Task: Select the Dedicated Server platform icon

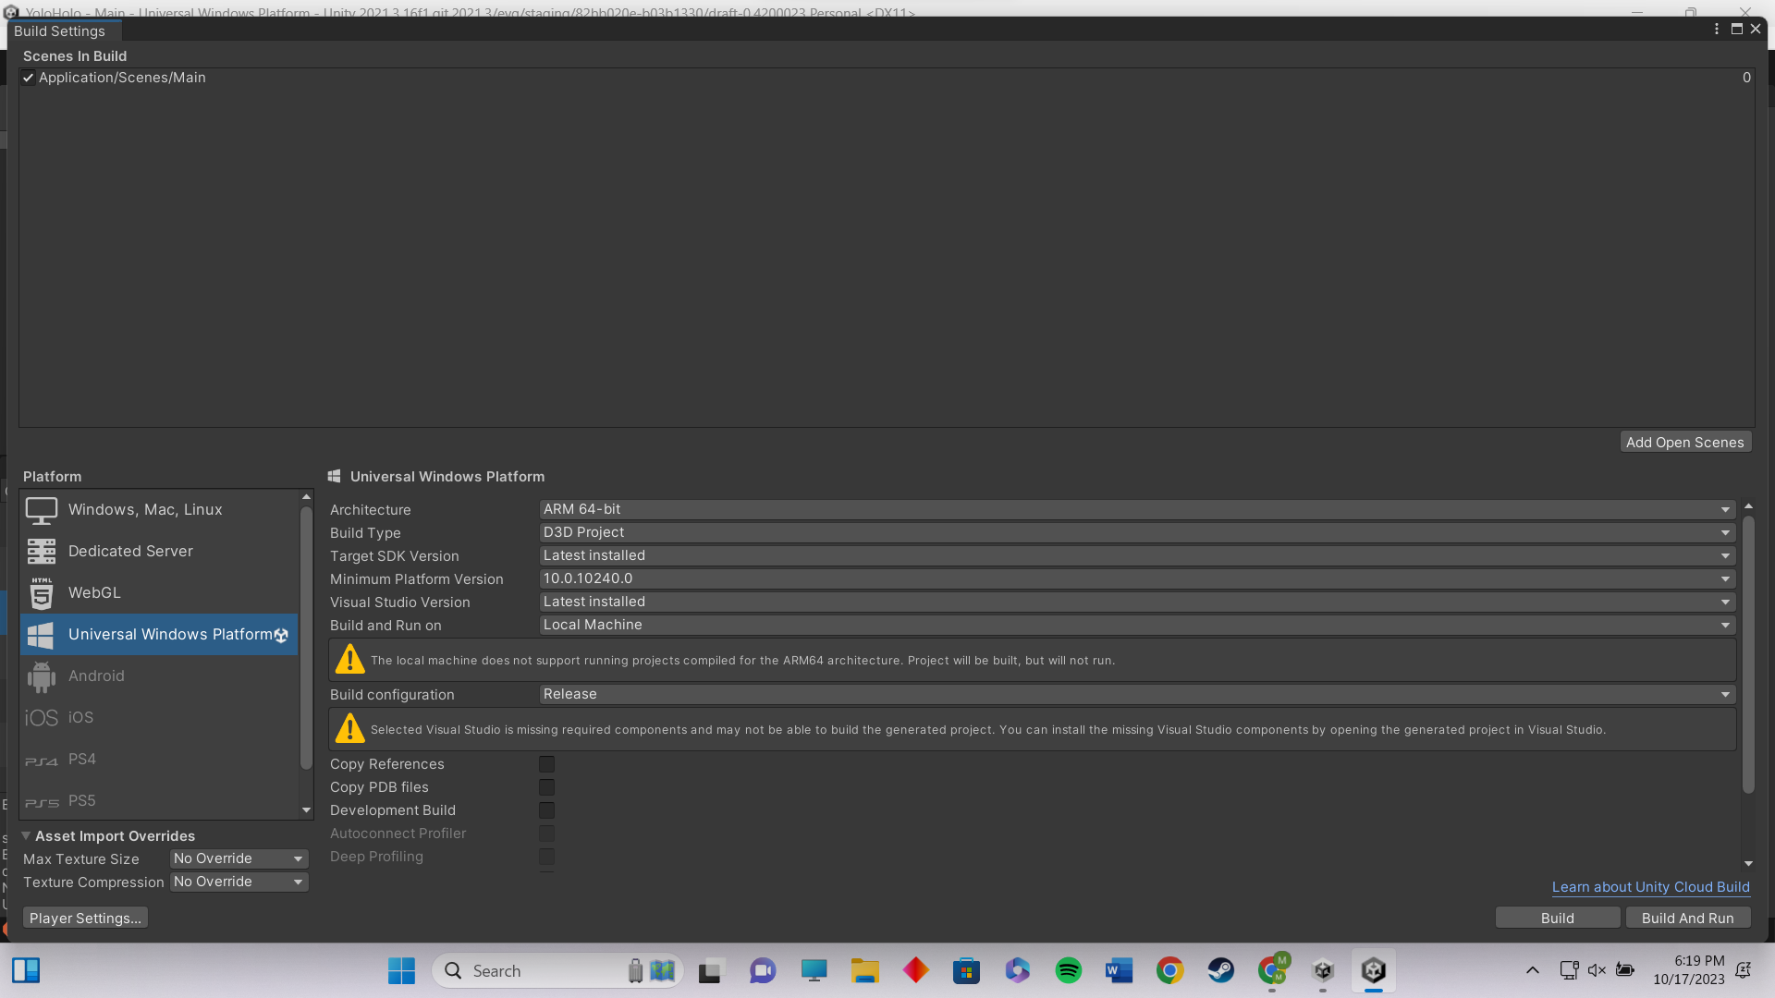Action: point(42,552)
